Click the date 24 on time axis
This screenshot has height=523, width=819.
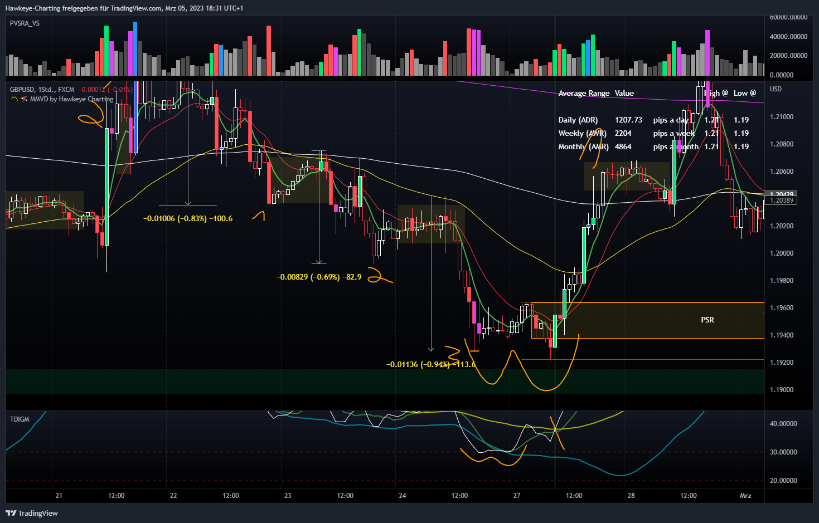(403, 496)
